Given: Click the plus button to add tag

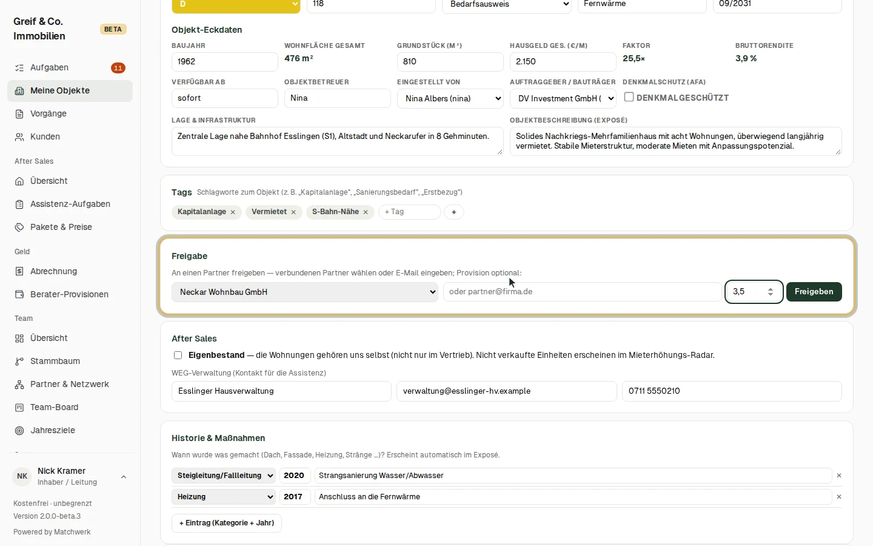Looking at the screenshot, I should [454, 212].
